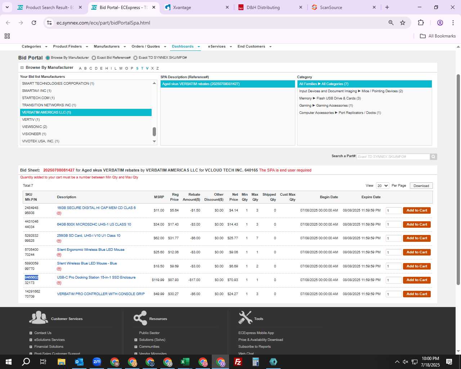Open the notification center icon
The image size is (461, 369).
pyautogui.click(x=449, y=362)
